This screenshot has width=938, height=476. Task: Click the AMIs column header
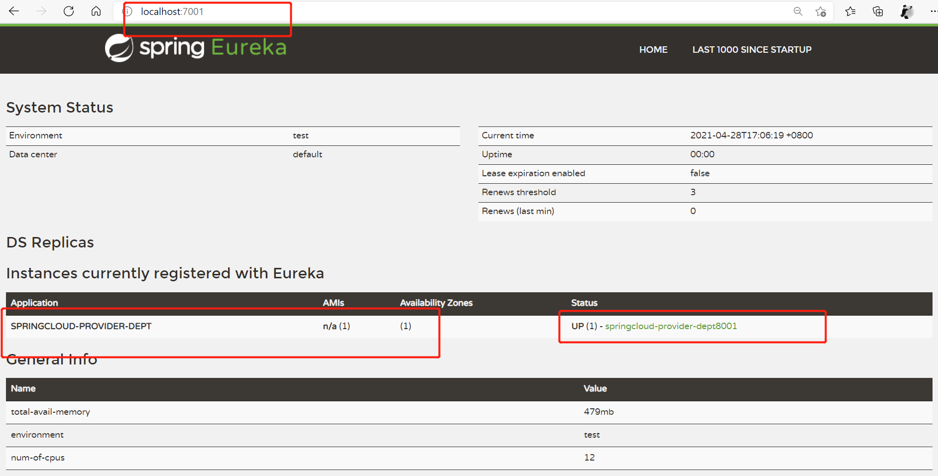pyautogui.click(x=334, y=303)
